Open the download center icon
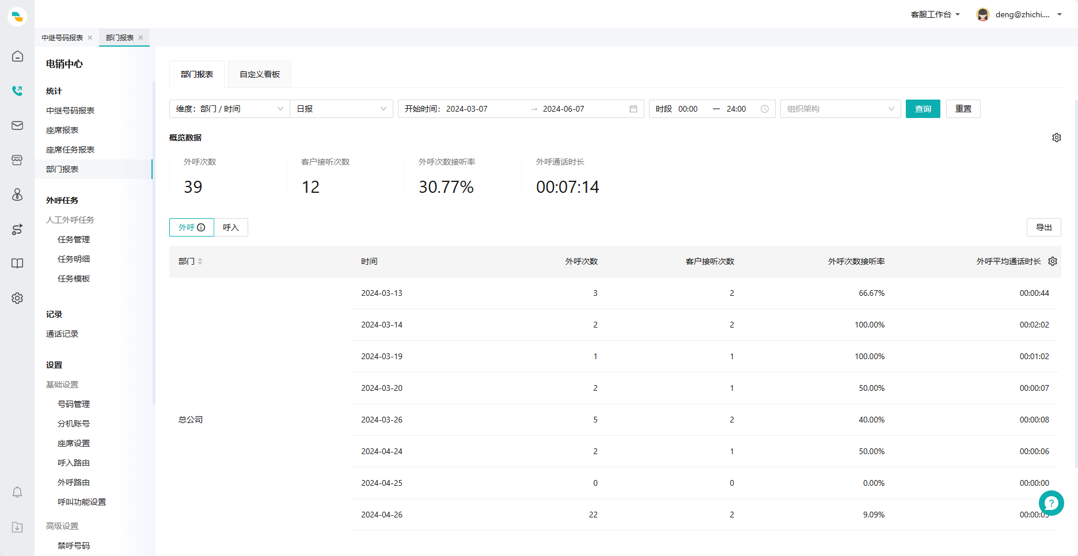The height and width of the screenshot is (556, 1078). coord(17,527)
